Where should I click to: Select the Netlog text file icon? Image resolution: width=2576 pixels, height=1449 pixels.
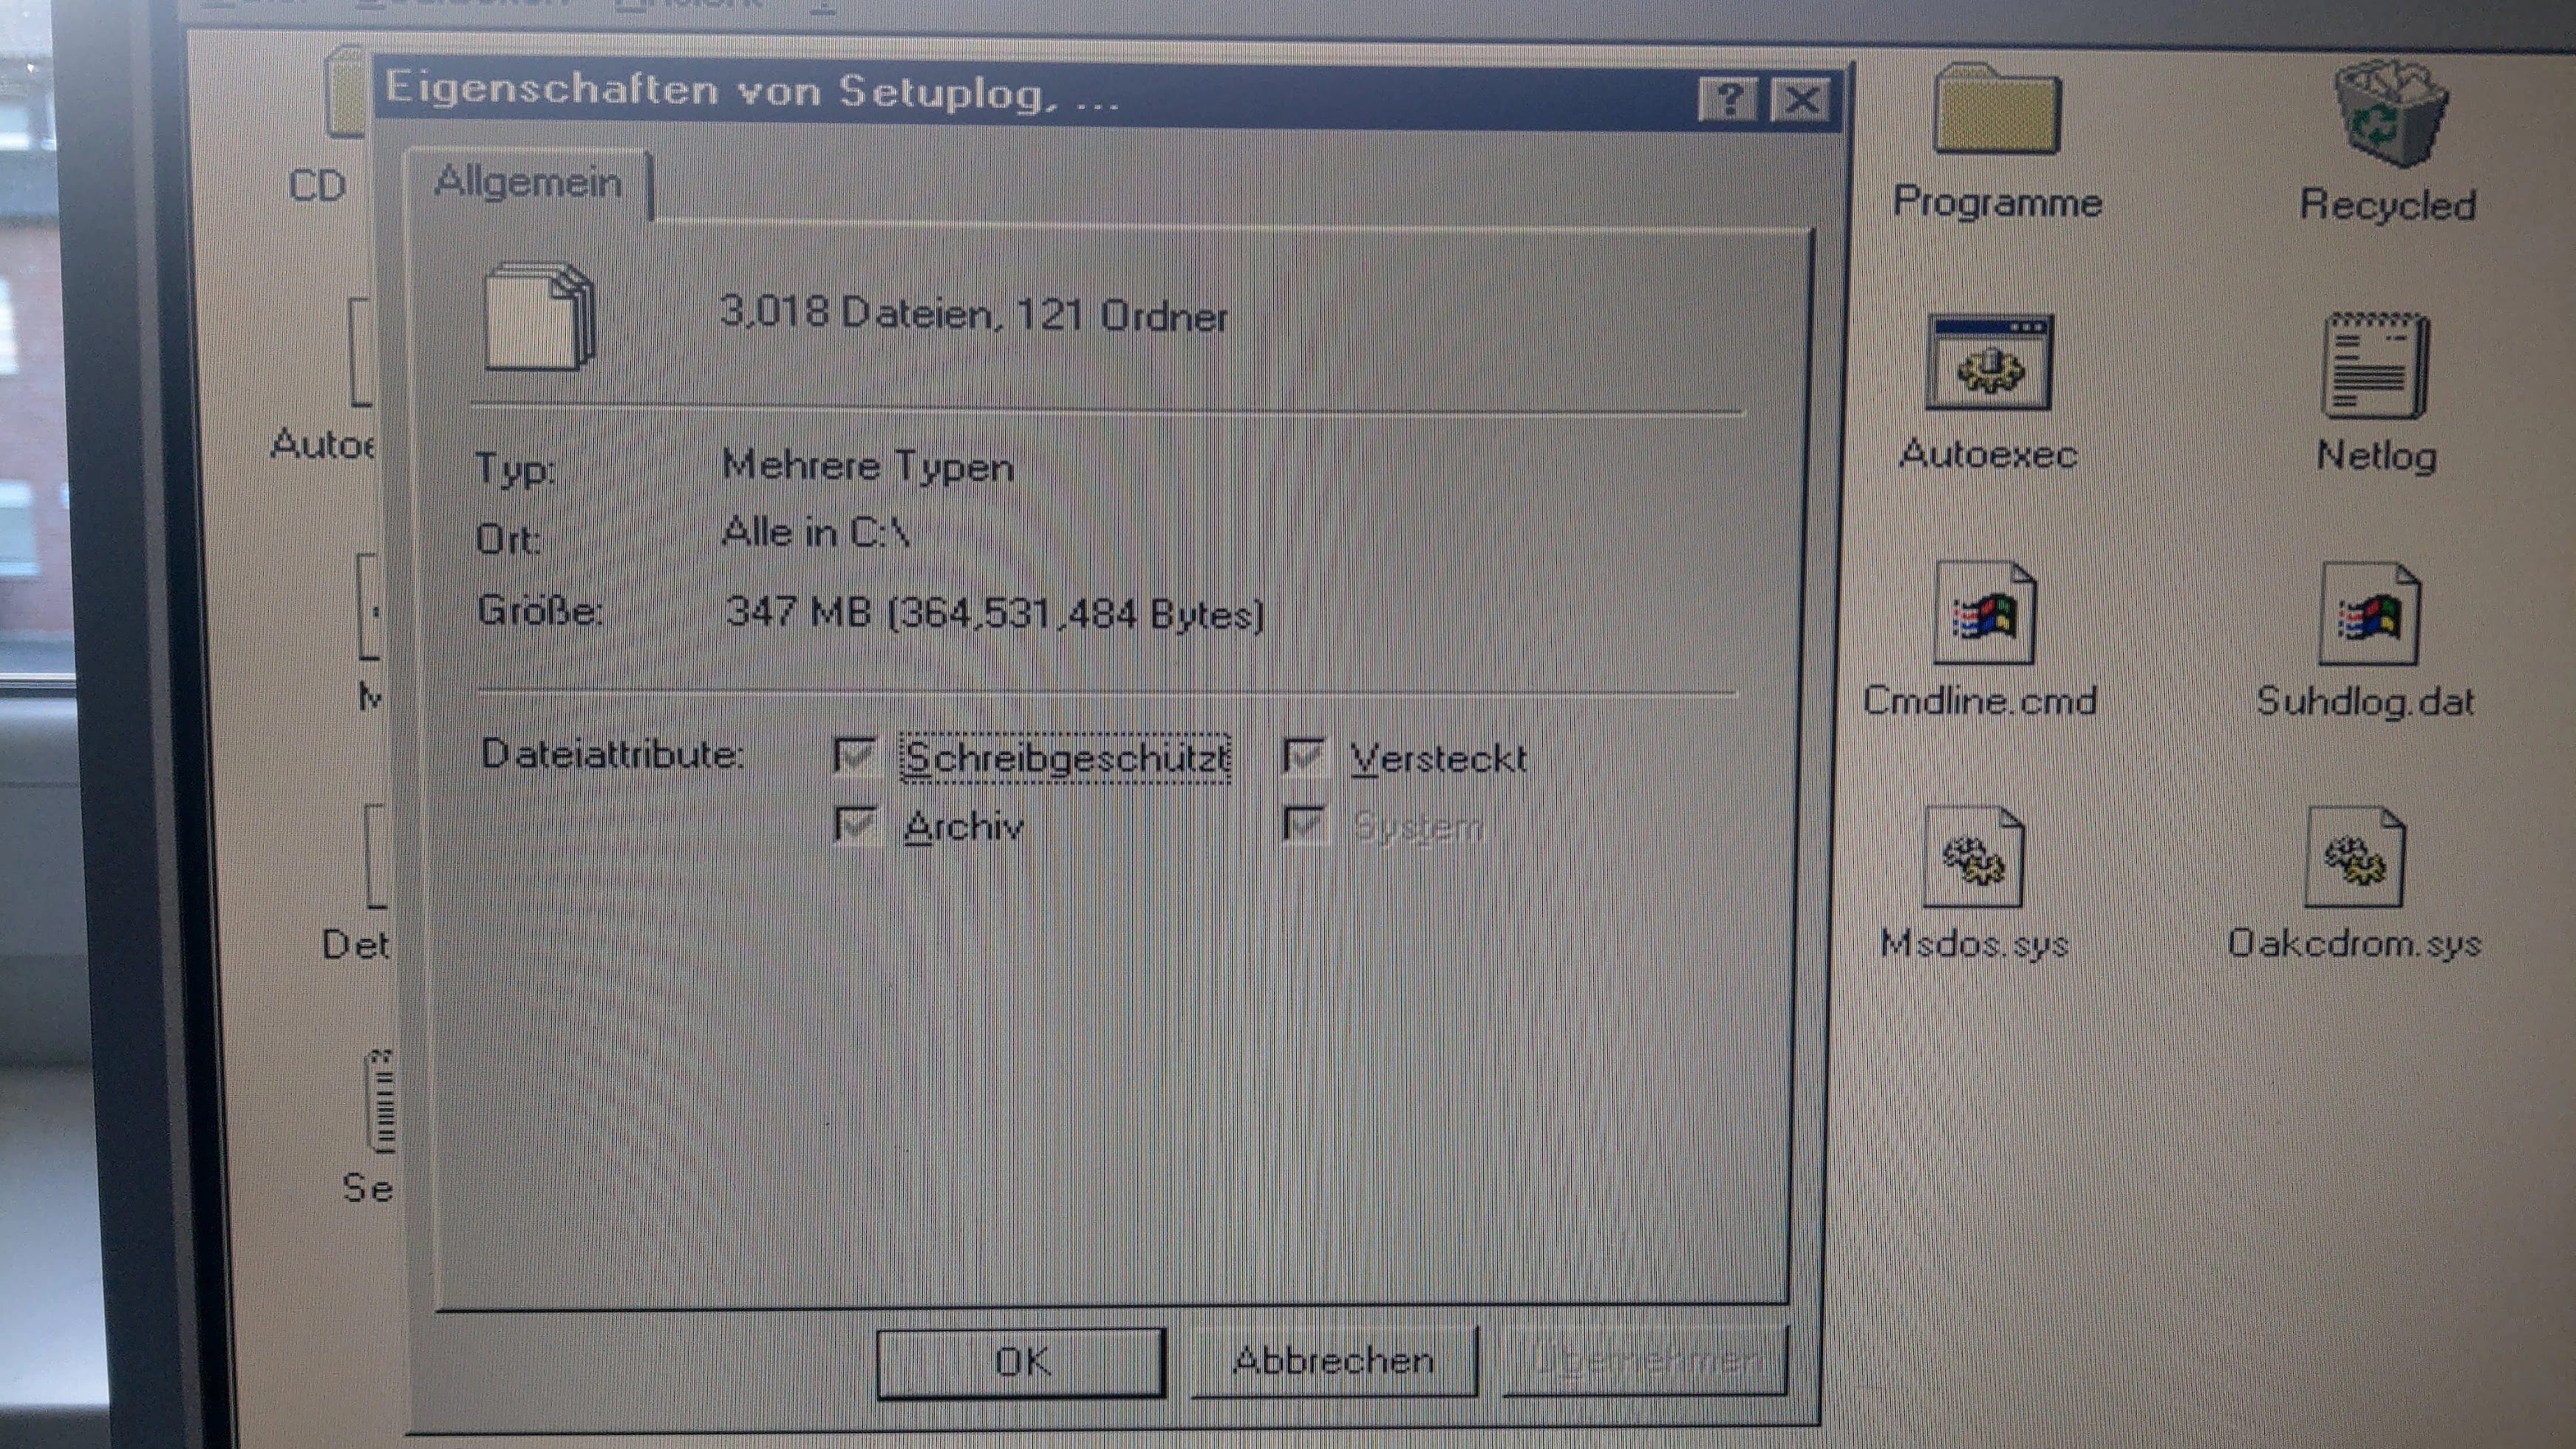[2375, 365]
